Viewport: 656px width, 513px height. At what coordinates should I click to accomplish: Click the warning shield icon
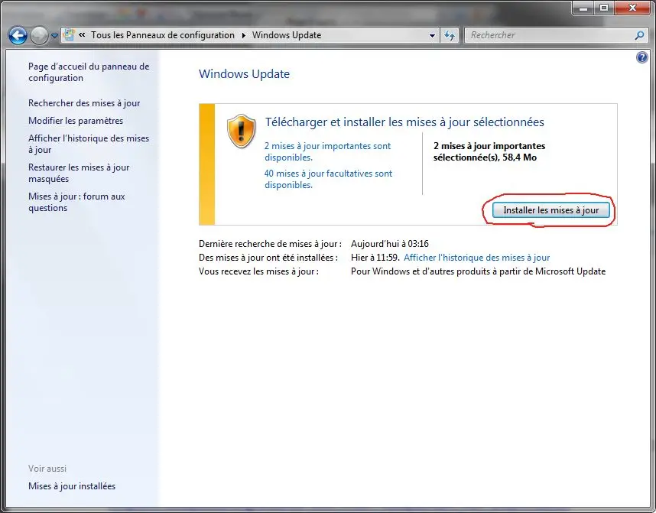[x=241, y=131]
